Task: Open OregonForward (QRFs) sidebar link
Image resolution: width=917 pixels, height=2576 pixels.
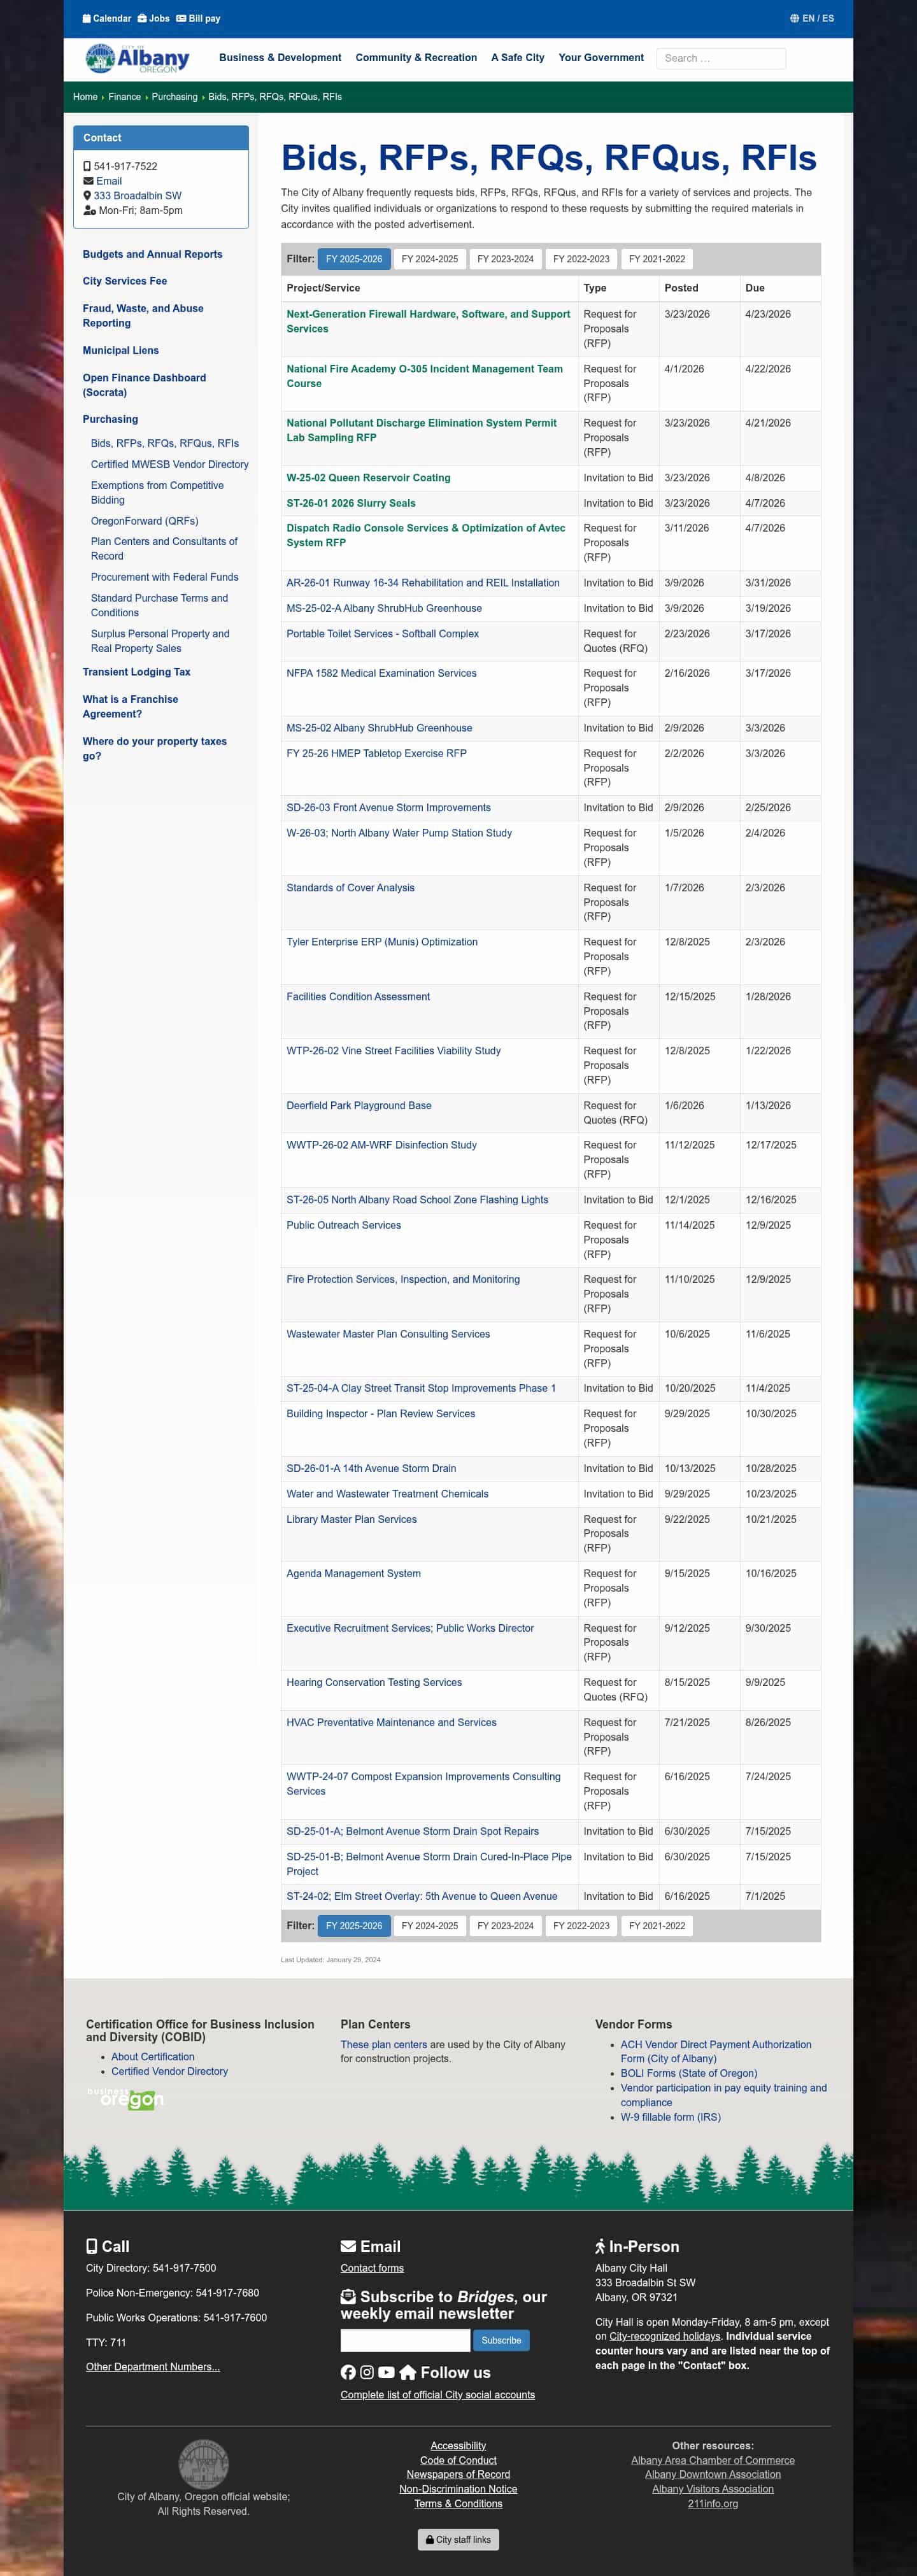Action: 145,521
